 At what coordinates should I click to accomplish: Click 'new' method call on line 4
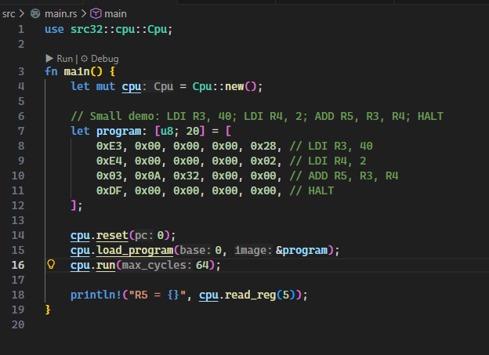[x=234, y=86]
